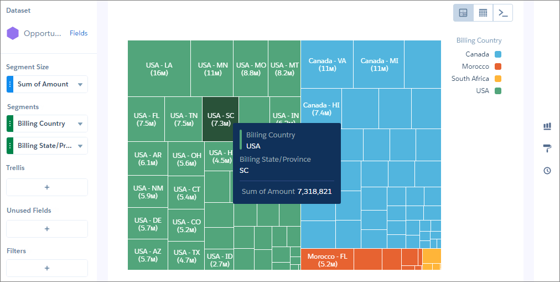This screenshot has width=560, height=282.
Task: Select the USA - TX treemap tile
Action: pos(186,256)
